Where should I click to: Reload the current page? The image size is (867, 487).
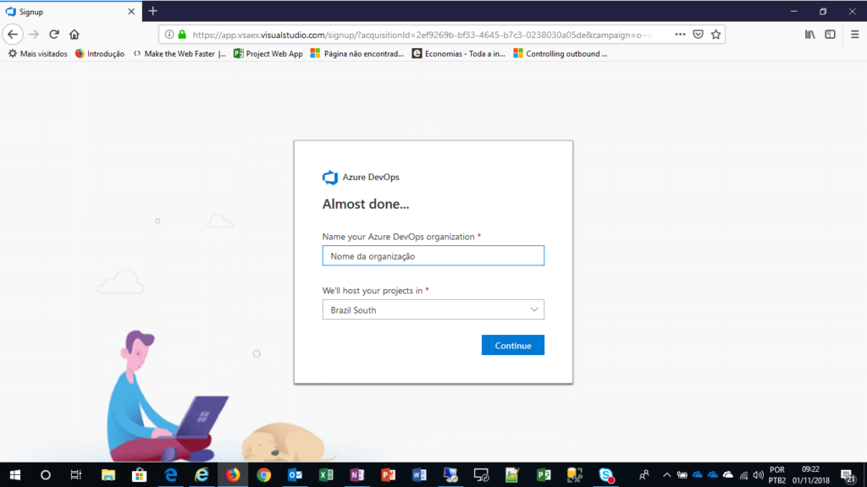(54, 34)
